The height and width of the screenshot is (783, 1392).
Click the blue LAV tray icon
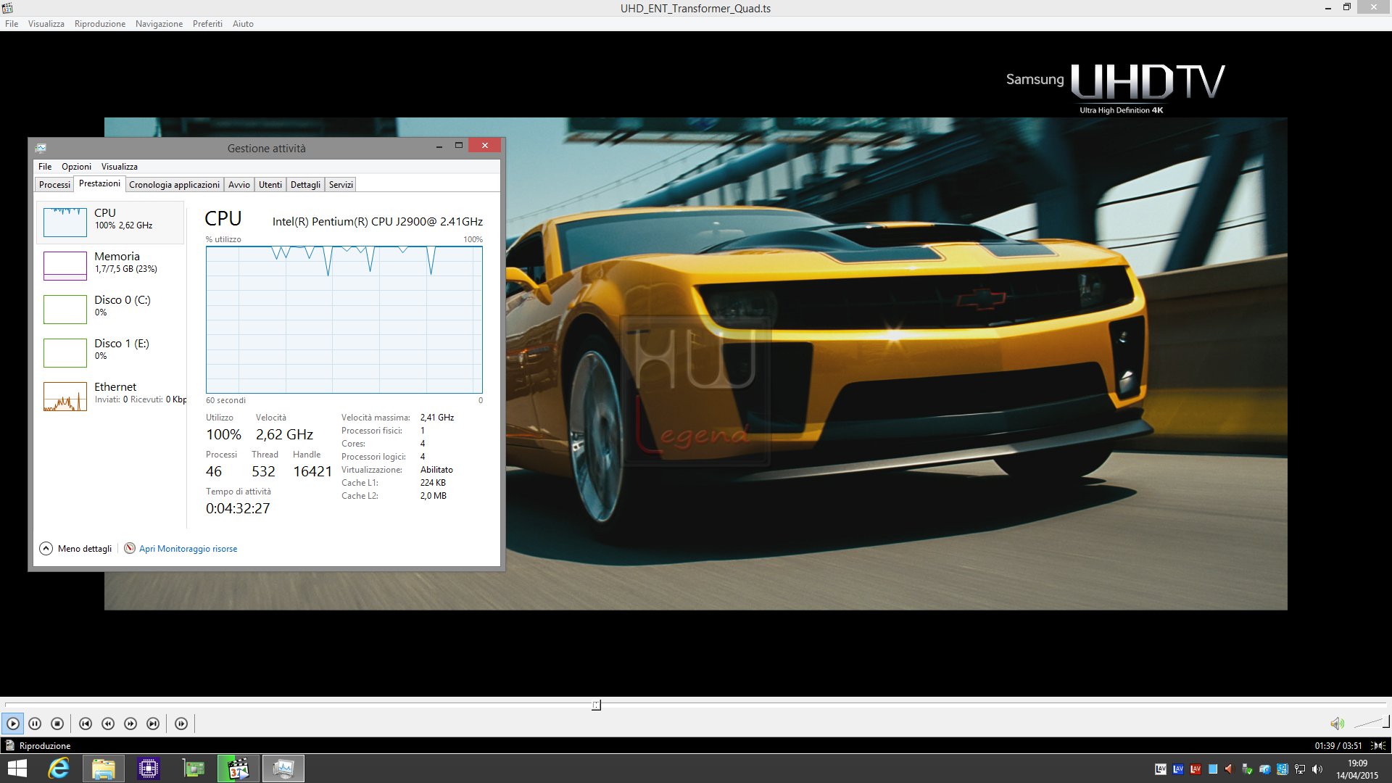1178,769
